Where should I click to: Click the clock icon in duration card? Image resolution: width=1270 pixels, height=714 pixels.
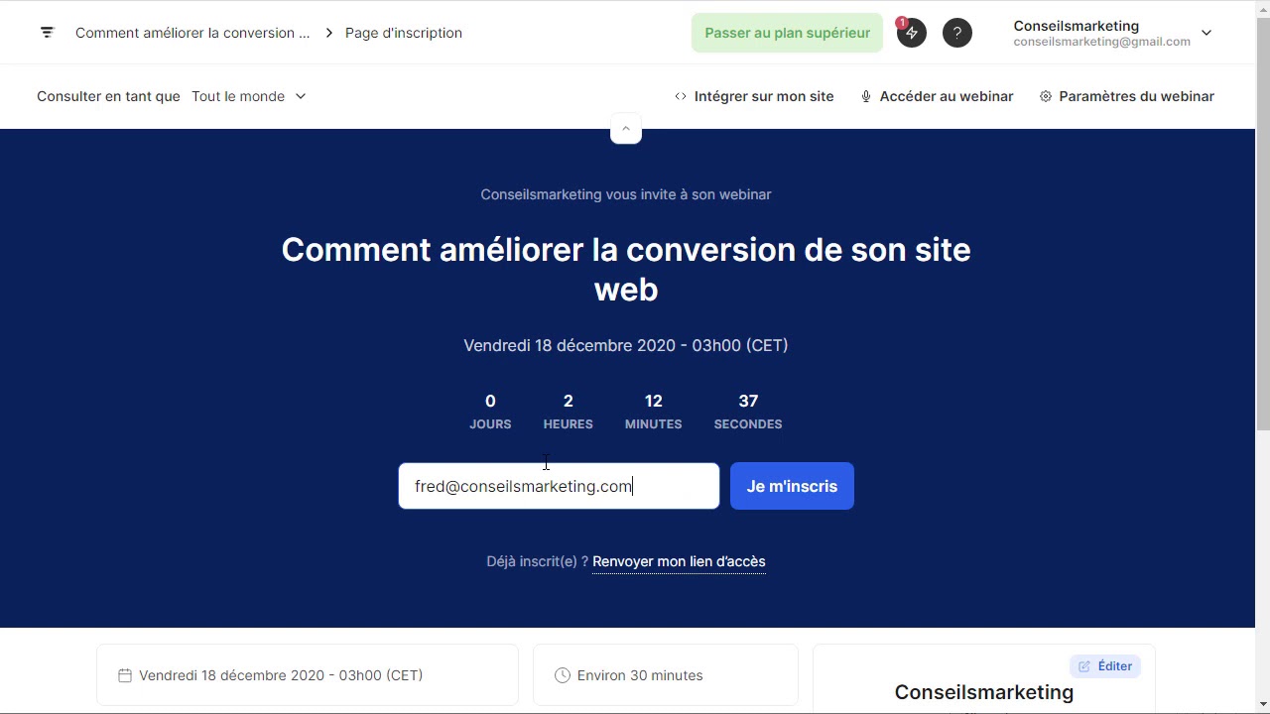[x=563, y=675]
